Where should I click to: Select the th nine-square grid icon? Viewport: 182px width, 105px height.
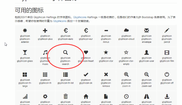point(45,74)
